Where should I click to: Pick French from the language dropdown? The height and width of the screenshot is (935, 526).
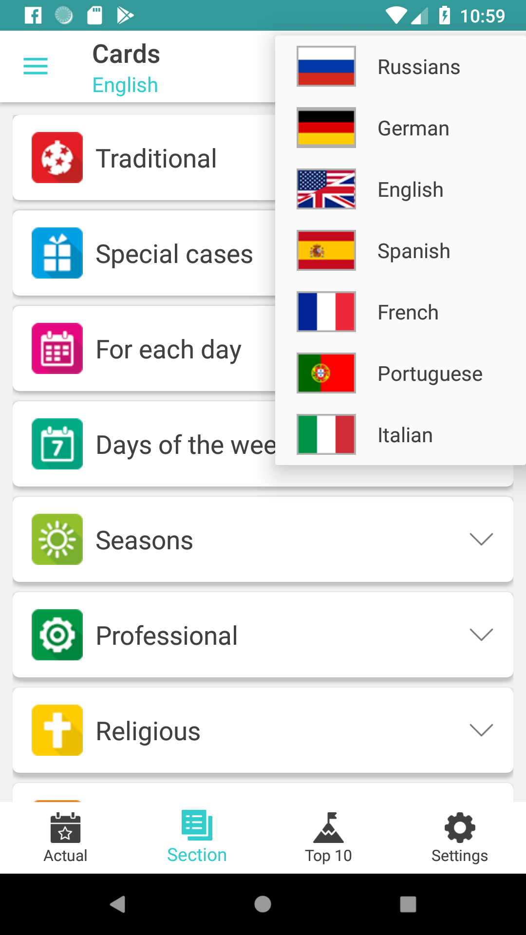point(408,313)
